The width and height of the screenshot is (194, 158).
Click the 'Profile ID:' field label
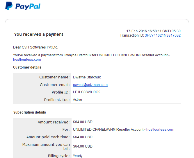click(60, 92)
